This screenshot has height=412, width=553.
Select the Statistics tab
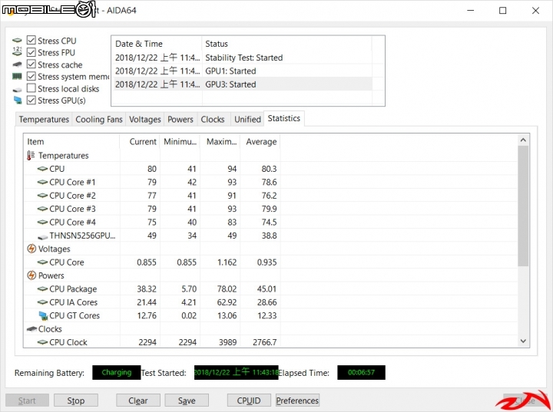pyautogui.click(x=284, y=118)
